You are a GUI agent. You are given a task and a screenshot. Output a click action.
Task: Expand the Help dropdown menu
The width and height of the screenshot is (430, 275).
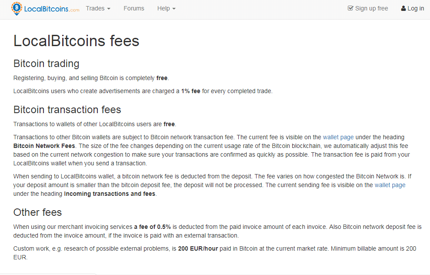(x=166, y=9)
